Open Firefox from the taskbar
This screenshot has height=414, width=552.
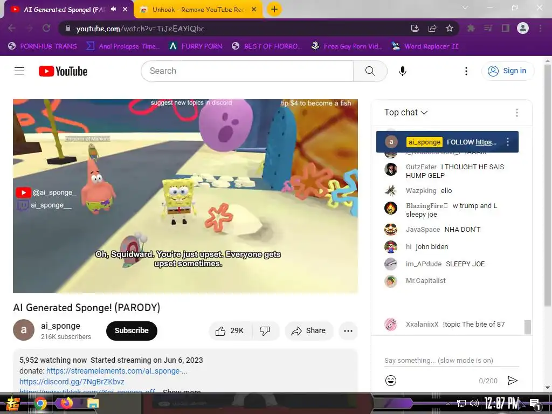pyautogui.click(x=66, y=403)
